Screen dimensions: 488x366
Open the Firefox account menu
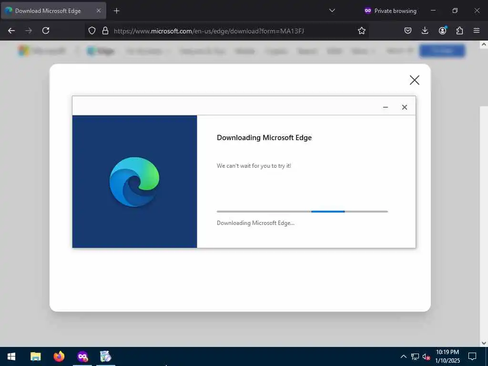tap(442, 30)
